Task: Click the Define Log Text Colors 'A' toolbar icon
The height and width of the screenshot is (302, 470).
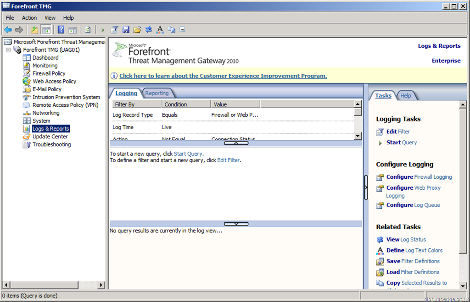Action: [160, 30]
